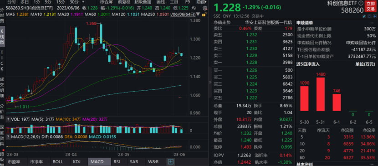Open the 工具 tools menu
The image size is (378, 166).
point(174,2)
